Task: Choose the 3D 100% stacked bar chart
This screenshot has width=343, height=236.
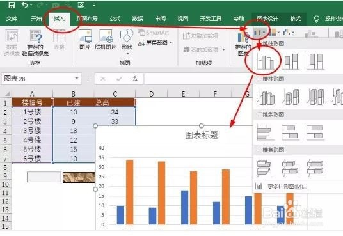Action: tap(315, 168)
